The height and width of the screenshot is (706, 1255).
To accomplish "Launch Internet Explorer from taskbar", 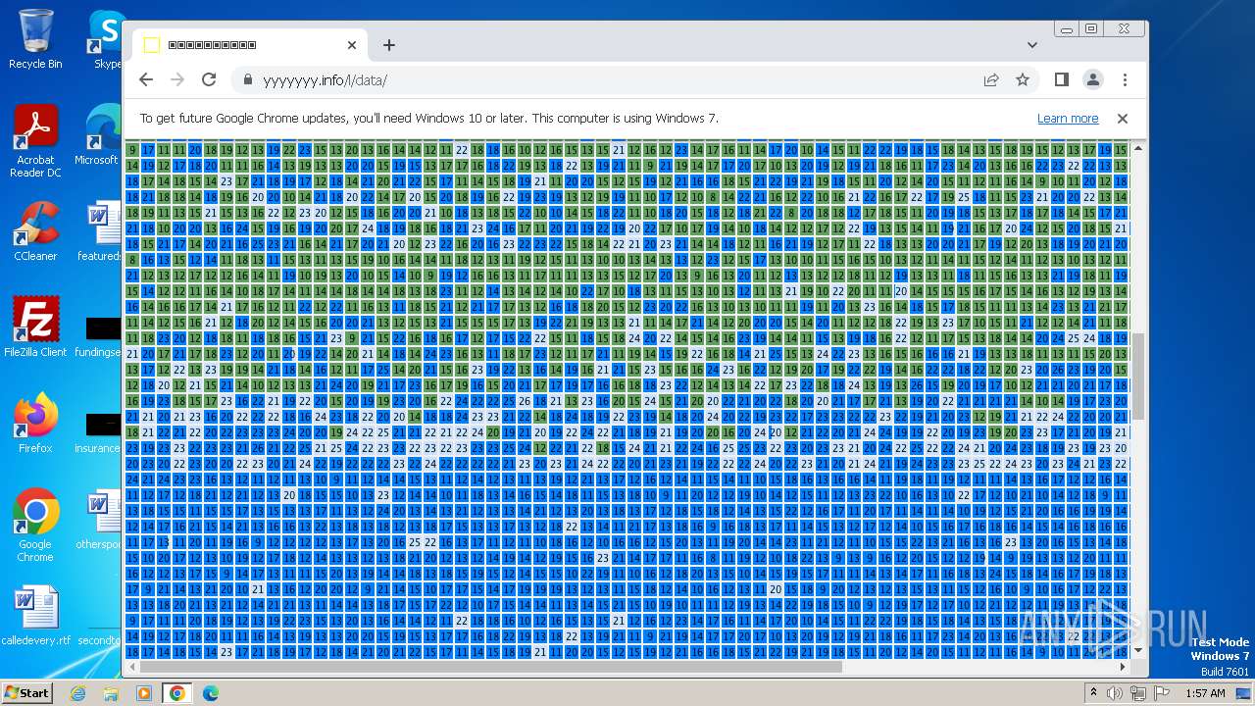I will coord(78,693).
